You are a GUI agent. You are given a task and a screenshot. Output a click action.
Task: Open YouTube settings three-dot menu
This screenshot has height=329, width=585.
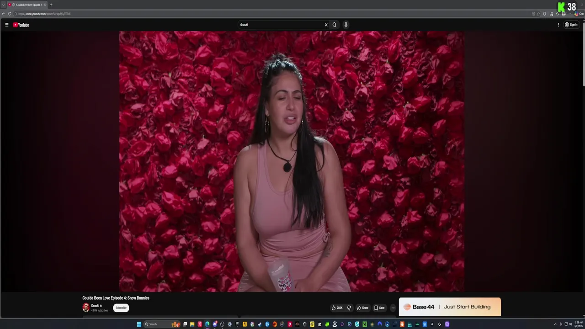[x=558, y=25]
